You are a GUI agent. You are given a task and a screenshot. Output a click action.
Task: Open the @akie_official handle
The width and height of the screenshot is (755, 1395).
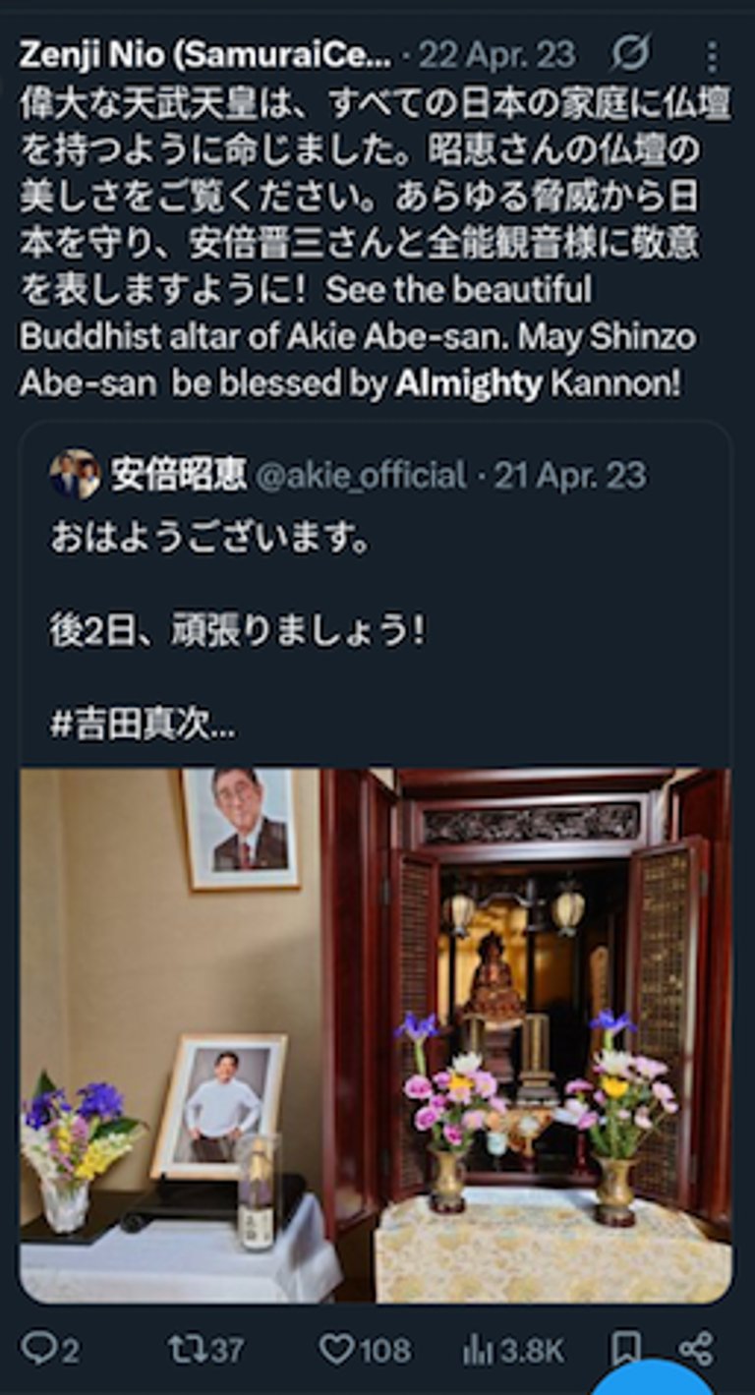coord(361,476)
